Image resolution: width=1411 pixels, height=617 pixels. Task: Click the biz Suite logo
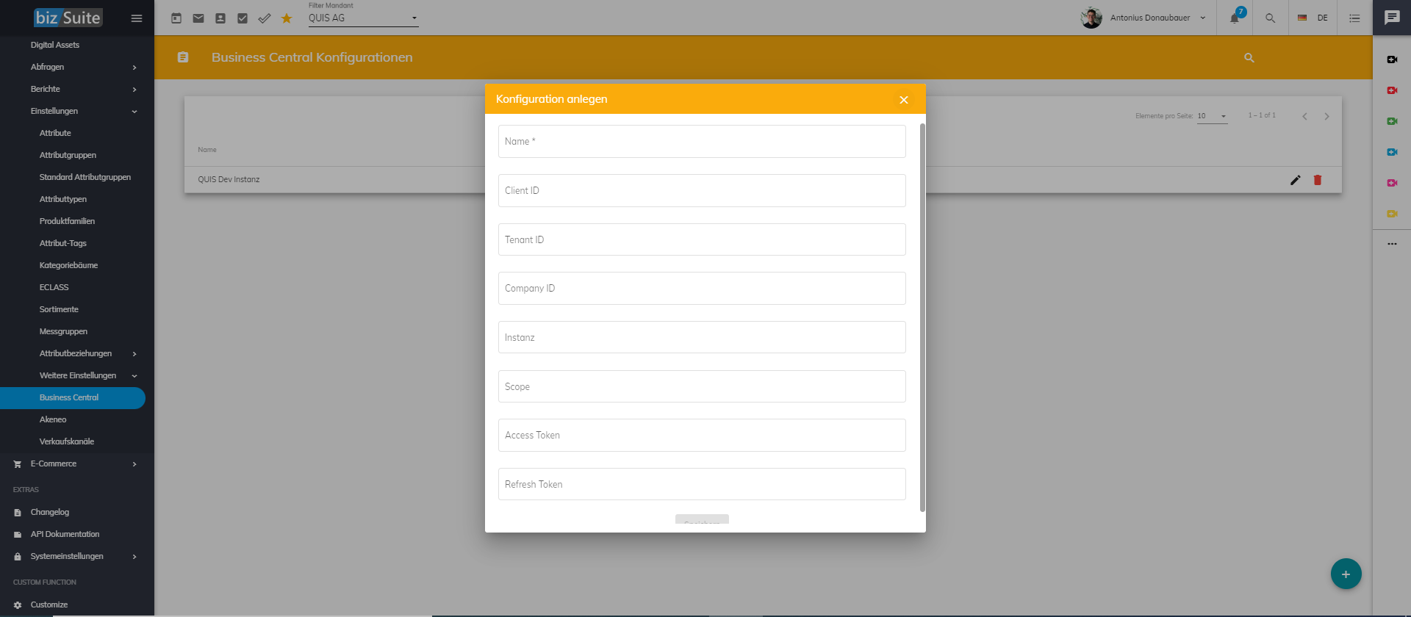point(68,18)
